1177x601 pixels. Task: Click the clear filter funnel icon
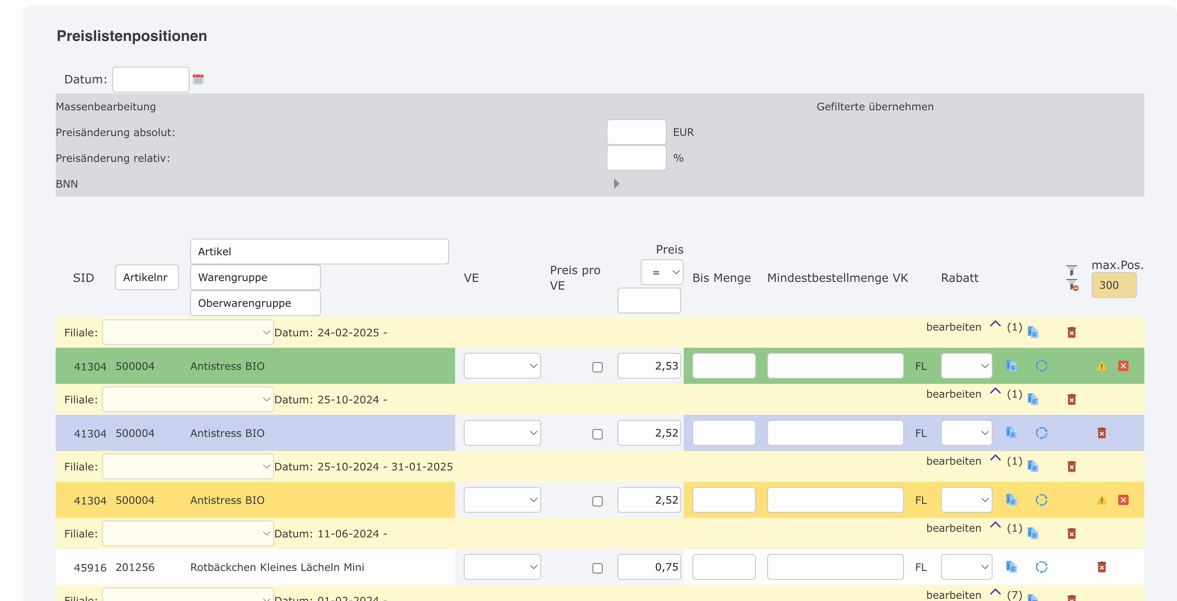[x=1072, y=285]
